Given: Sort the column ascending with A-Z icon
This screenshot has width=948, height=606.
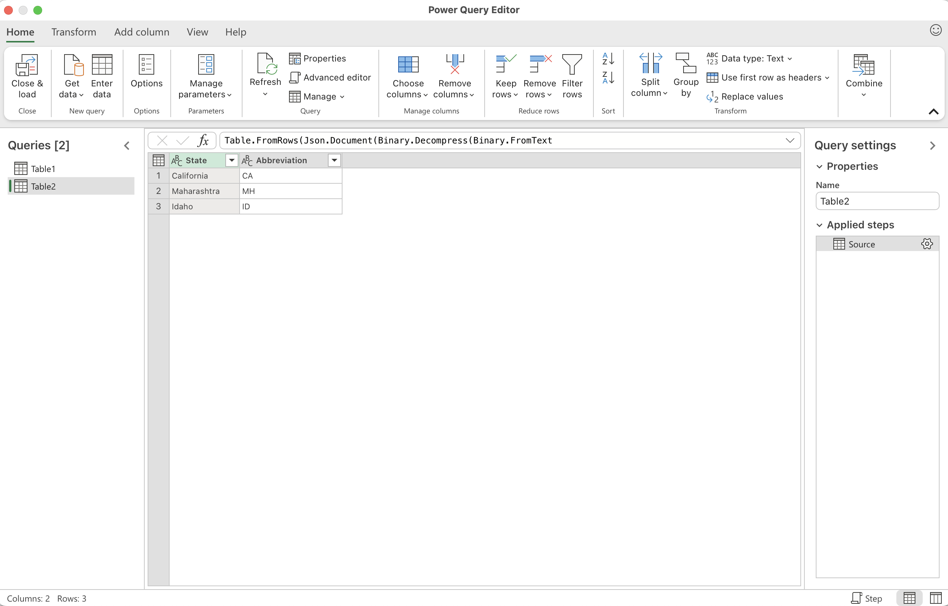Looking at the screenshot, I should point(608,59).
